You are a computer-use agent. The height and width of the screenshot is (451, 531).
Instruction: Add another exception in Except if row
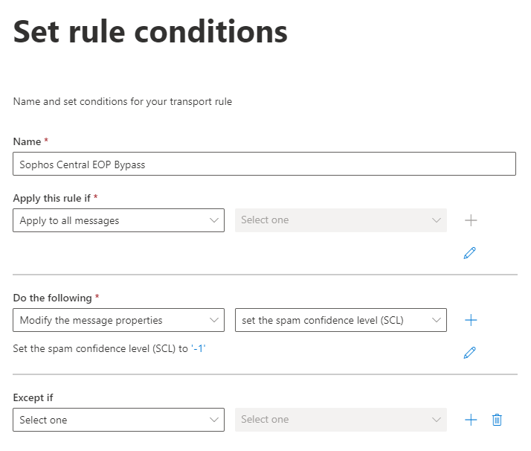pyautogui.click(x=470, y=420)
